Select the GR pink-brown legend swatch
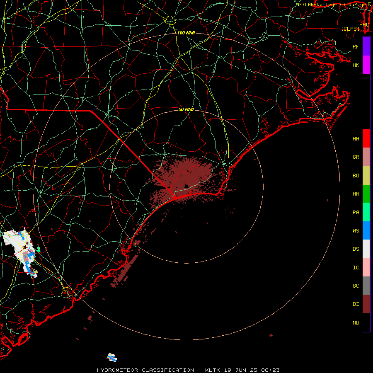Screen dimensions: 373x373 (x=366, y=157)
